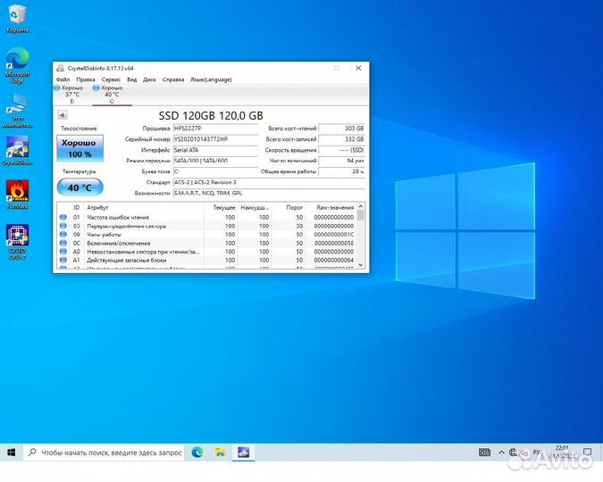Click the serial number field

[x=215, y=138]
